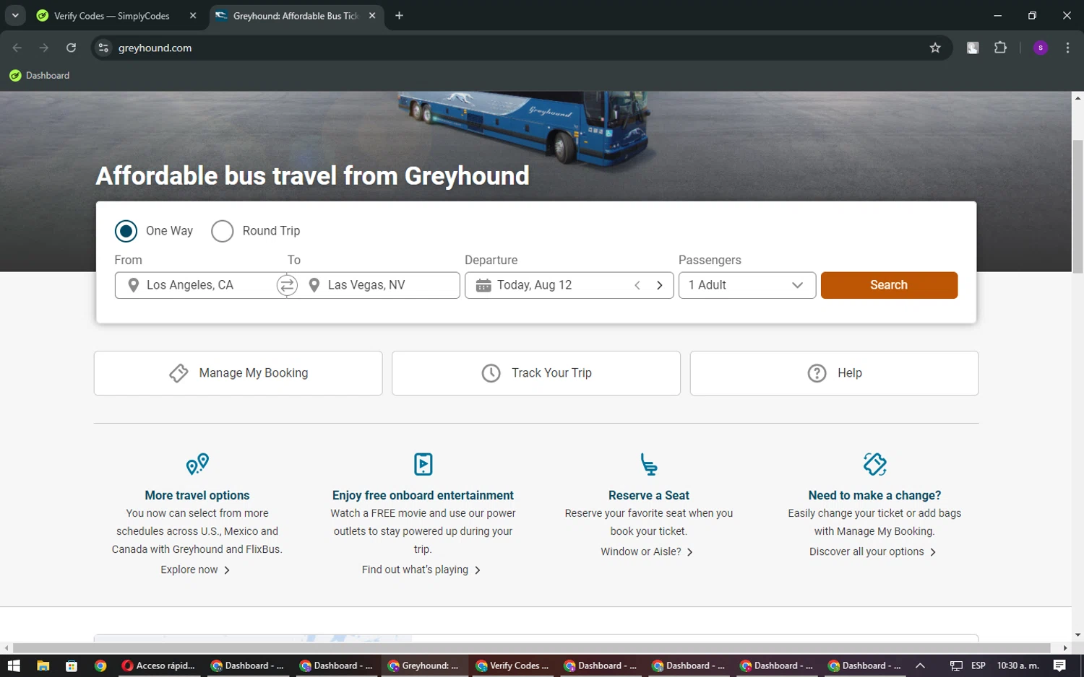
Task: Click the map pins More travel options icon
Action: (197, 464)
